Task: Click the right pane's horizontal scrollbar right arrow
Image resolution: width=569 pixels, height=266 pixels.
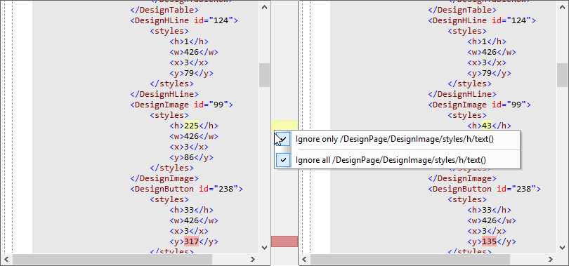Action: [551, 259]
